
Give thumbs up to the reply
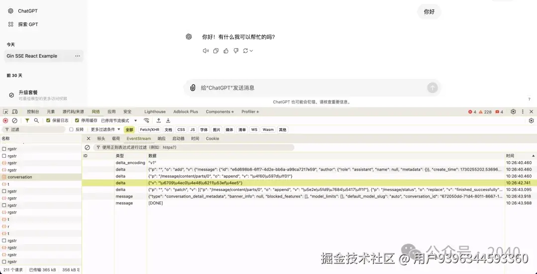pos(226,51)
